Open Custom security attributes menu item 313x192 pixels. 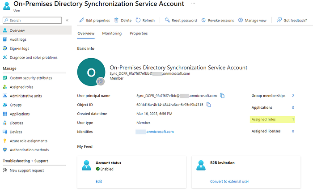coord(31,78)
